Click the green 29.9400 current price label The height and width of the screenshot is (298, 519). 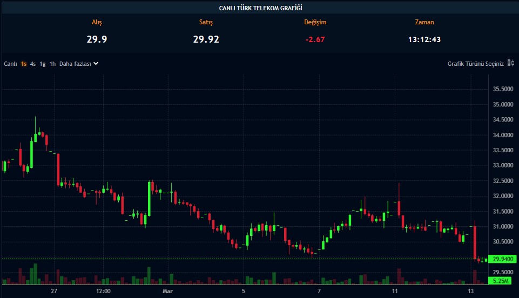pos(502,259)
